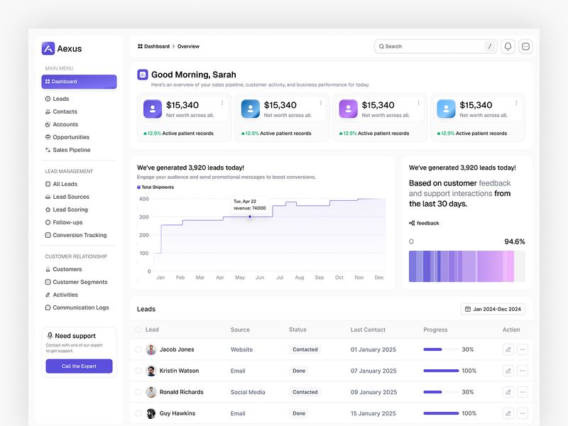
Task: Click Call the Expert button
Action: tap(79, 366)
